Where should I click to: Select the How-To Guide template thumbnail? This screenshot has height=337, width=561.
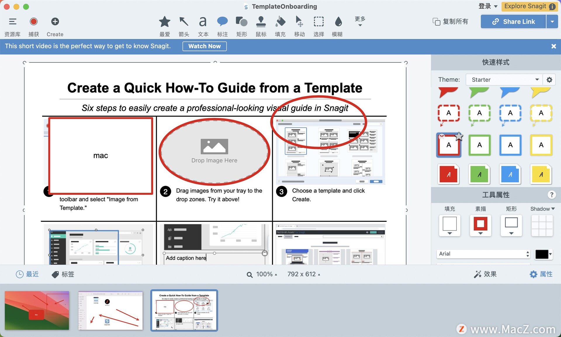tap(184, 310)
